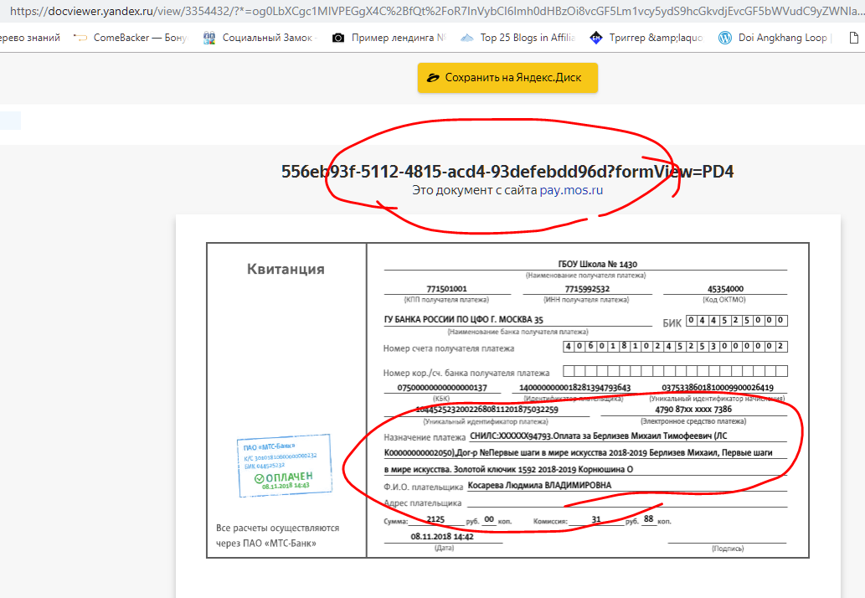The height and width of the screenshot is (598, 865).
Task: Click the Адрес плательщика label
Action: (423, 503)
